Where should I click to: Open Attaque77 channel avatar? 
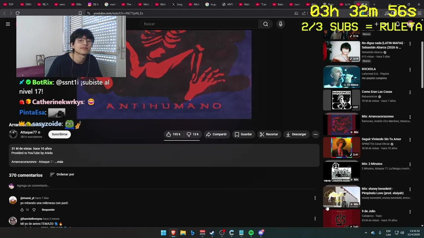coord(13,134)
